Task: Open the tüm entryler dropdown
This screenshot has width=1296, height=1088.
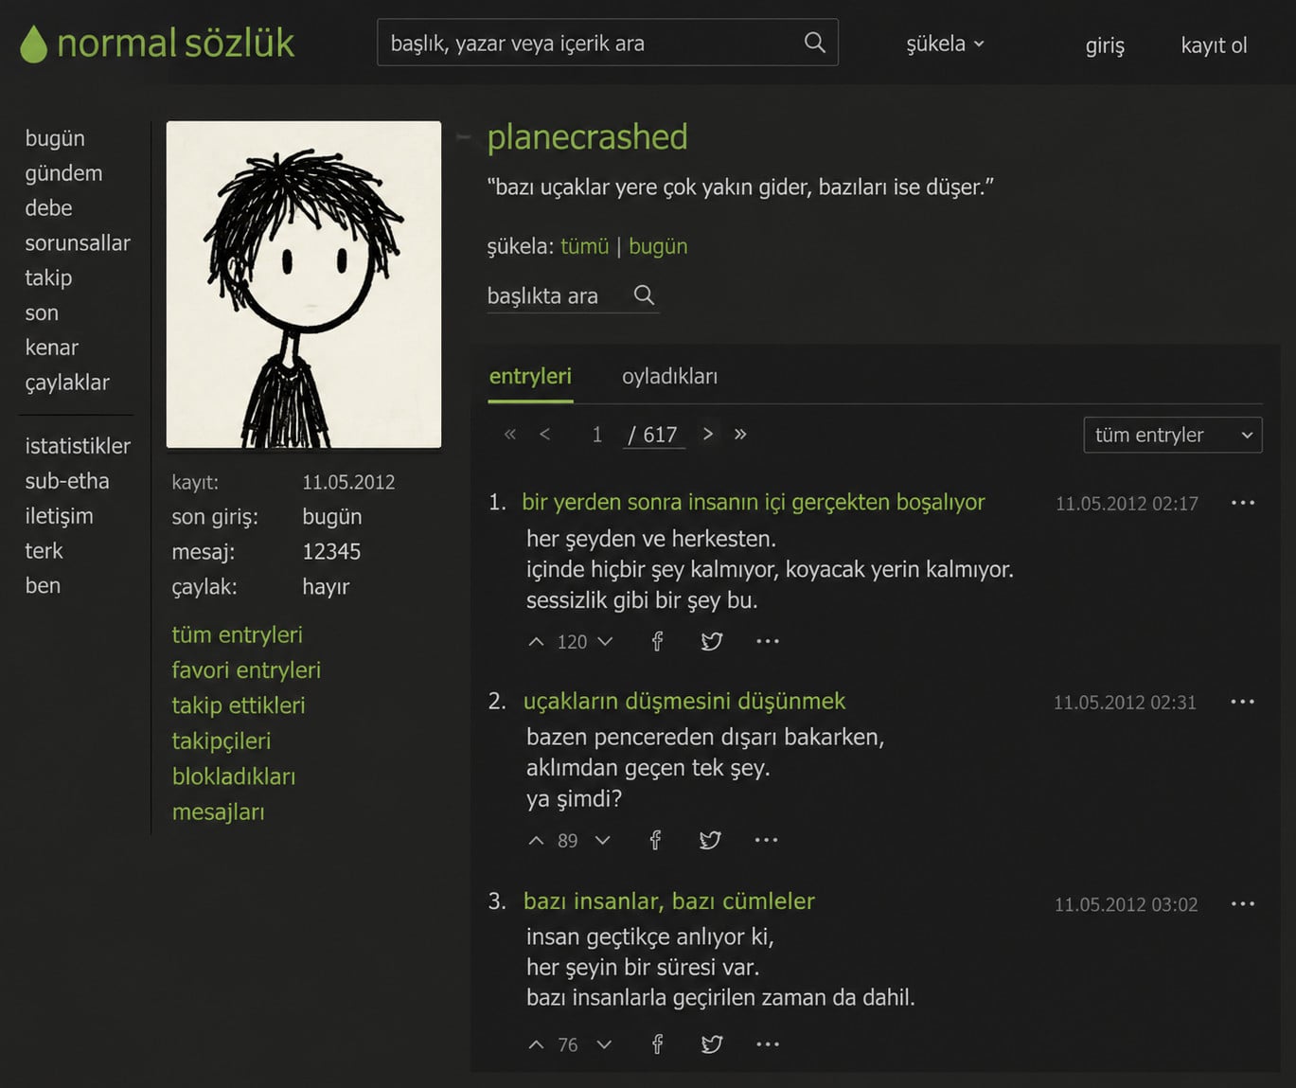Action: 1172,435
